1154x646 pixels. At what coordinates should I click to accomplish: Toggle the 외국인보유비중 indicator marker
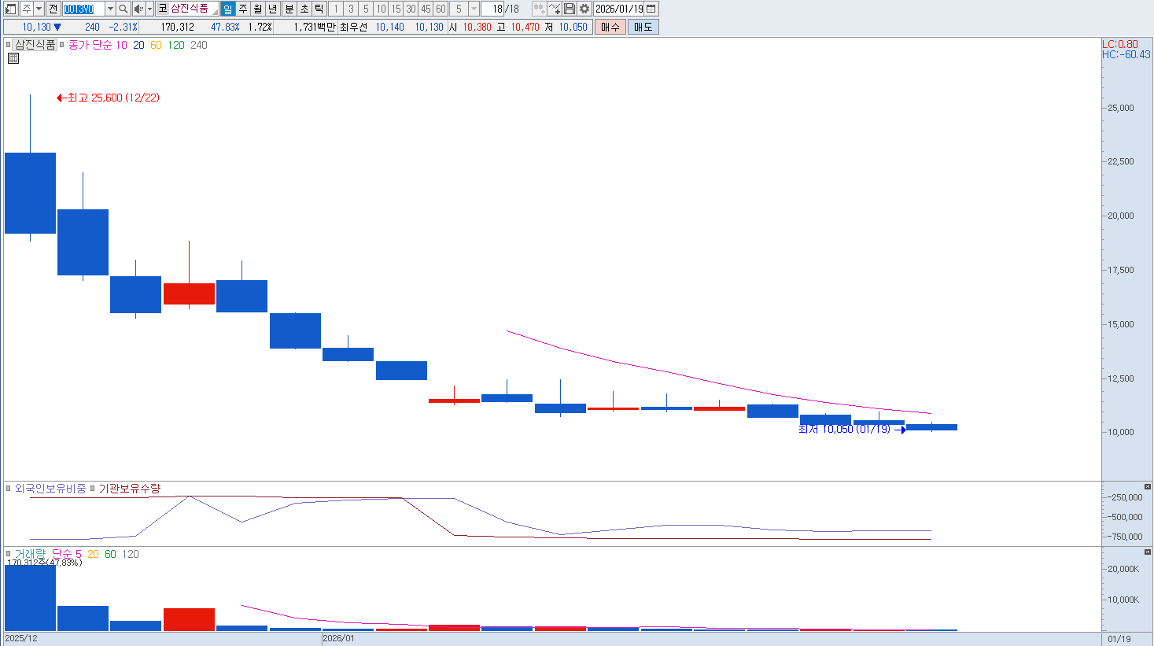point(9,489)
